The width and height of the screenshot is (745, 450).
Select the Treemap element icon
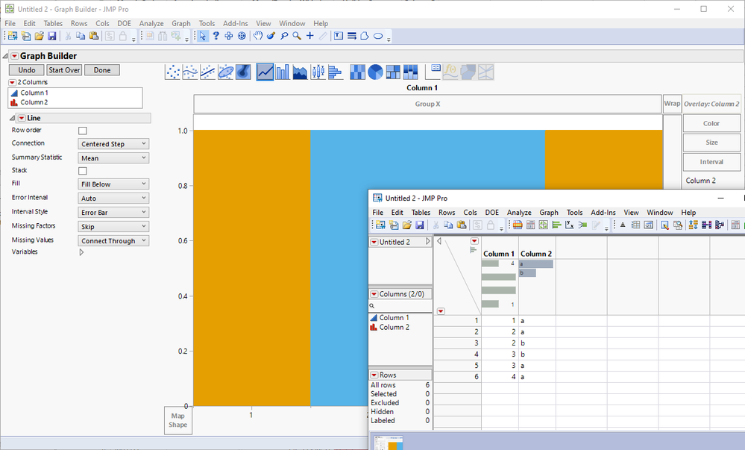pyautogui.click(x=393, y=72)
